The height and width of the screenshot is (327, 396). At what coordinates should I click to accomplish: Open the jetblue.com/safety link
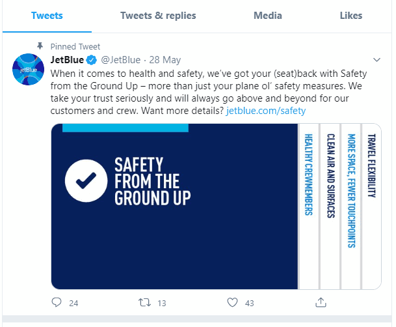point(265,111)
